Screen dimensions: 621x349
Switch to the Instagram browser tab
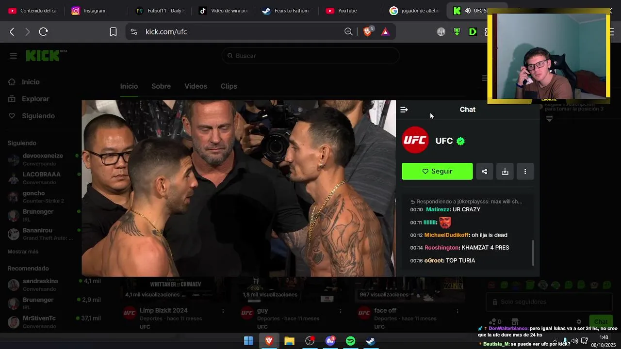click(95, 11)
